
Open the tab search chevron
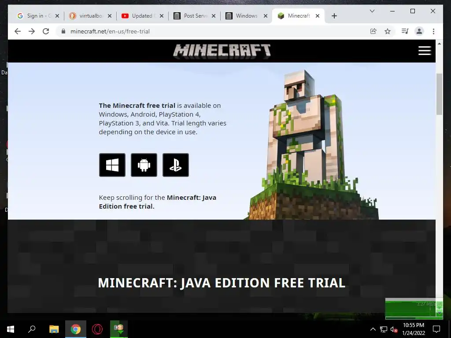tap(372, 11)
